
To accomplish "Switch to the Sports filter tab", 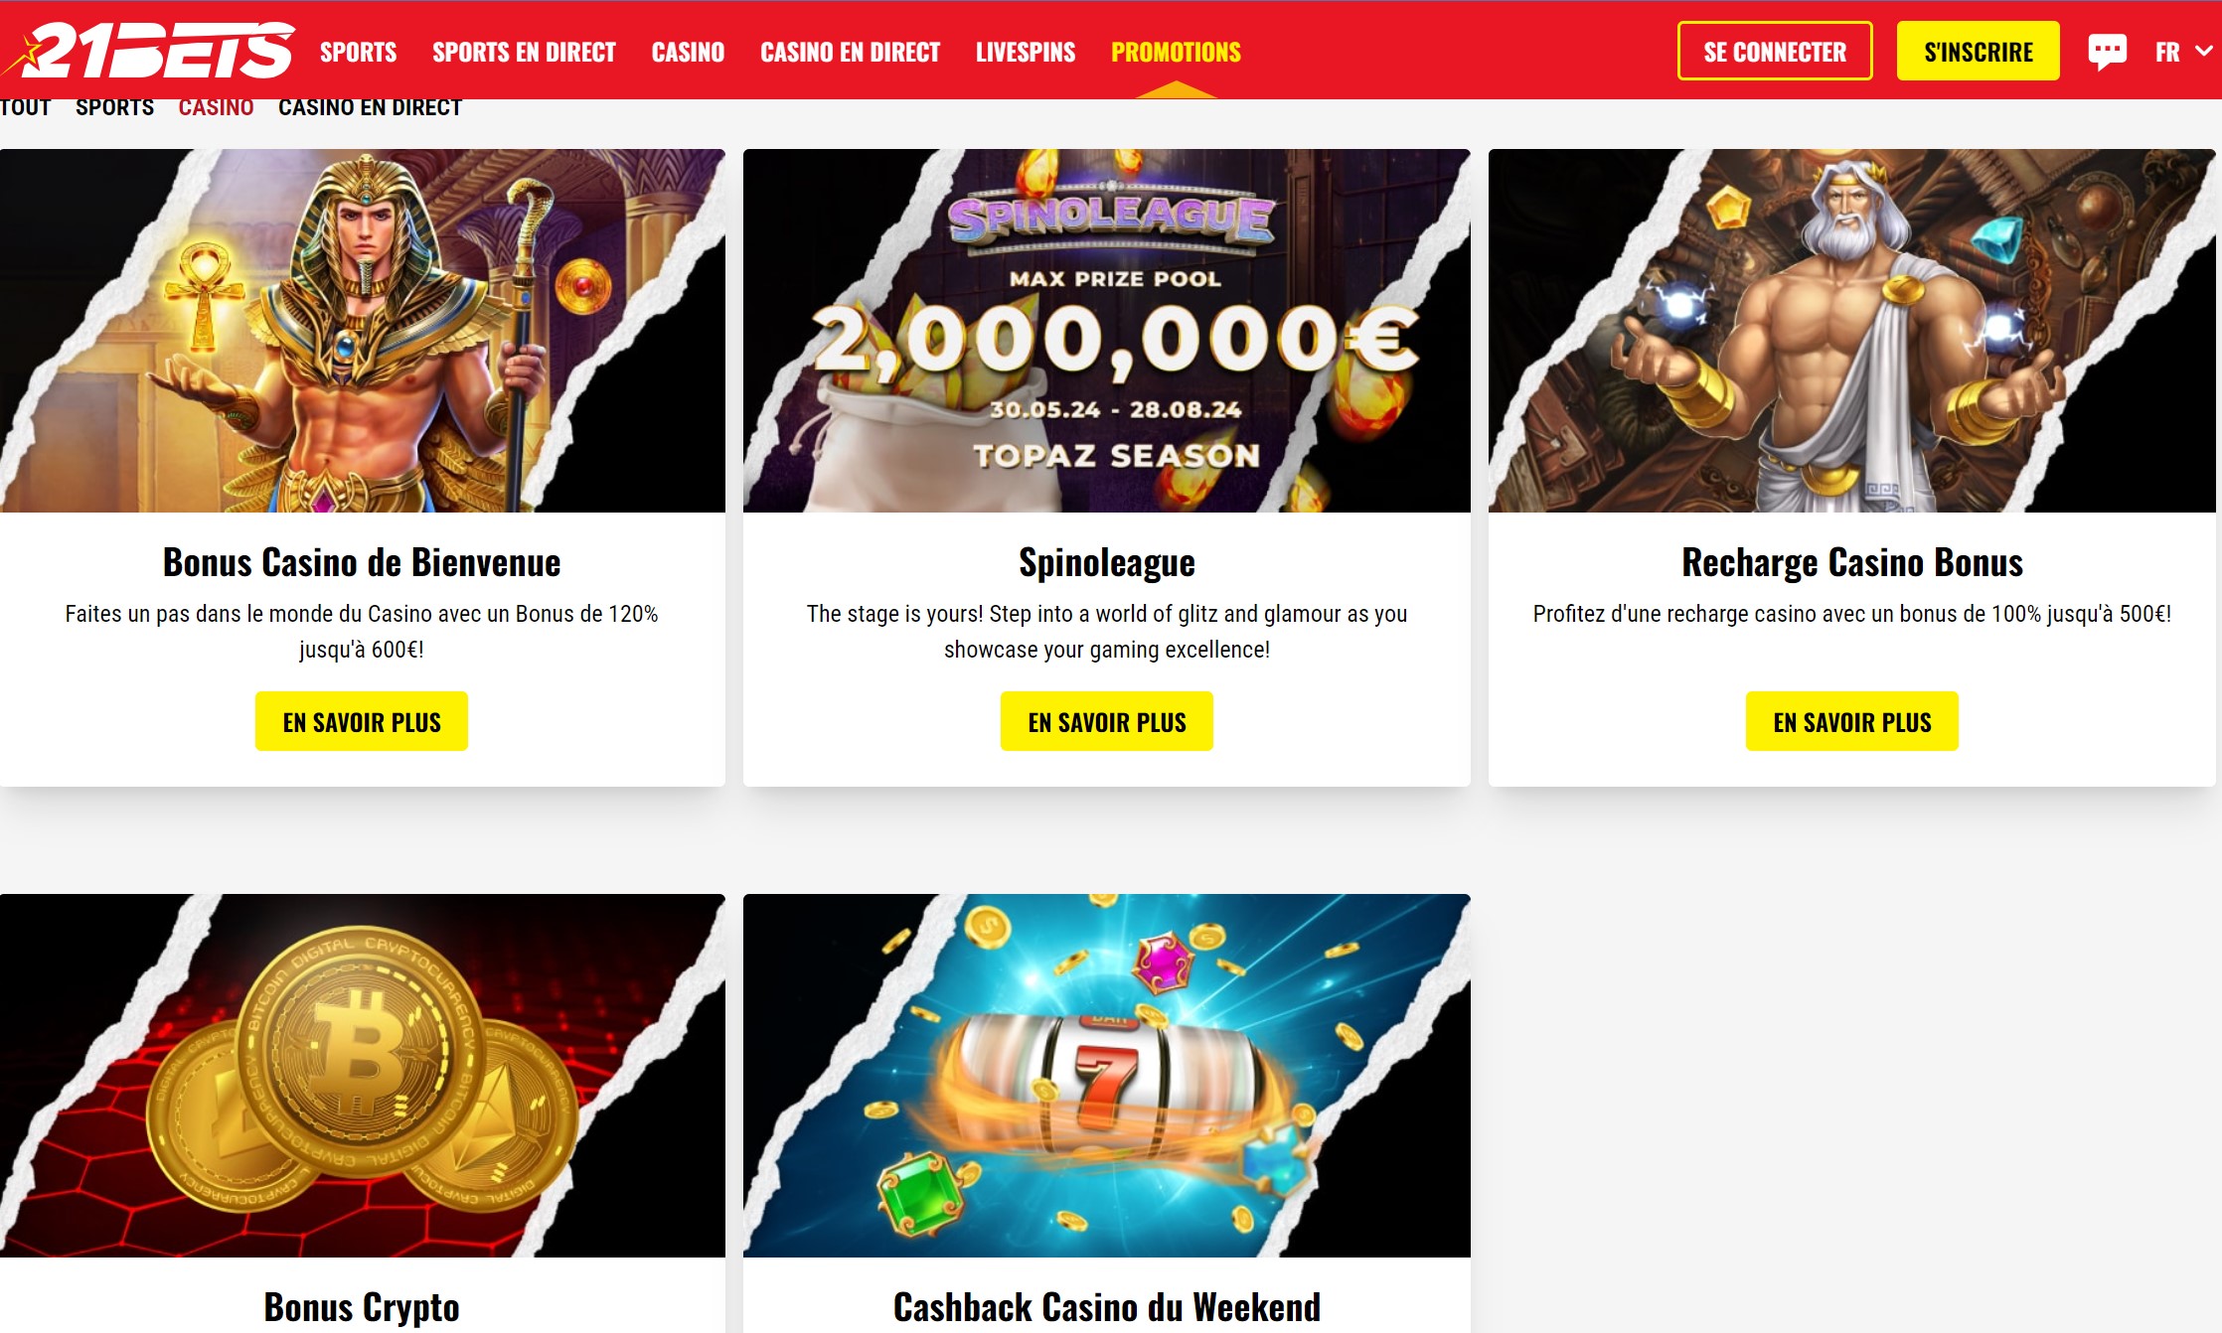I will pyautogui.click(x=114, y=107).
